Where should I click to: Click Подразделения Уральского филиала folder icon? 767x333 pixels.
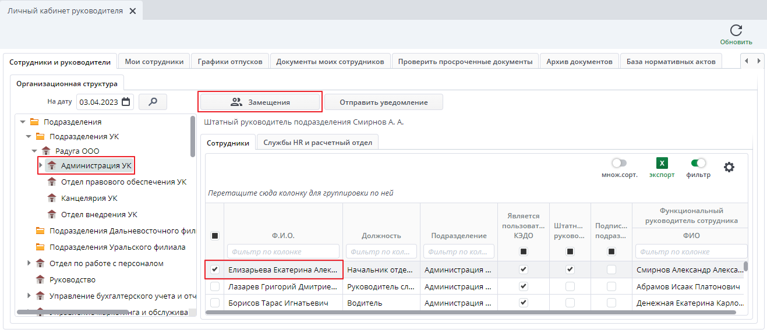(40, 247)
